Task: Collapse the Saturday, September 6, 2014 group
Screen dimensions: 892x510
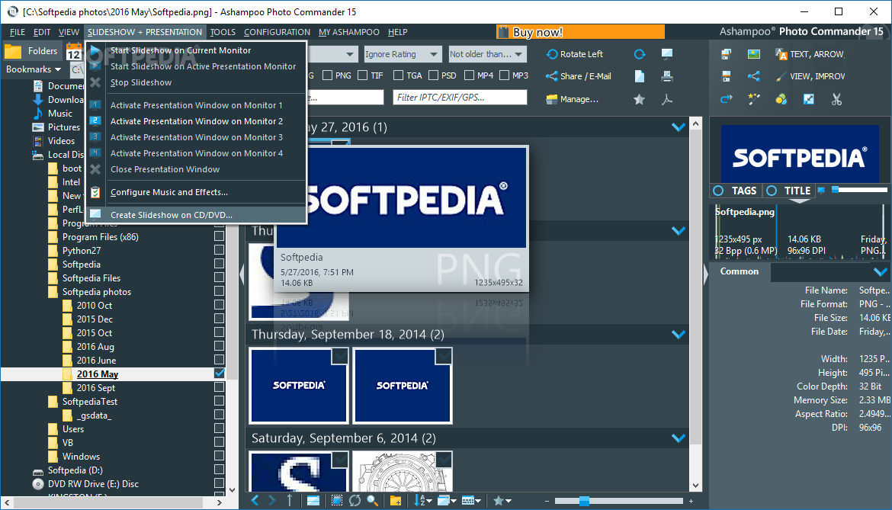Action: pos(678,438)
